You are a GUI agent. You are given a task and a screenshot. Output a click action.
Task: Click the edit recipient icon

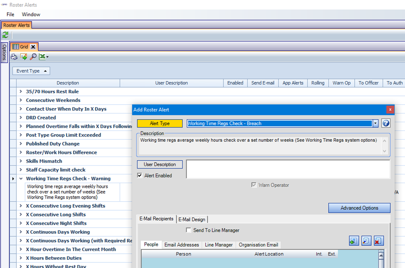point(366,241)
